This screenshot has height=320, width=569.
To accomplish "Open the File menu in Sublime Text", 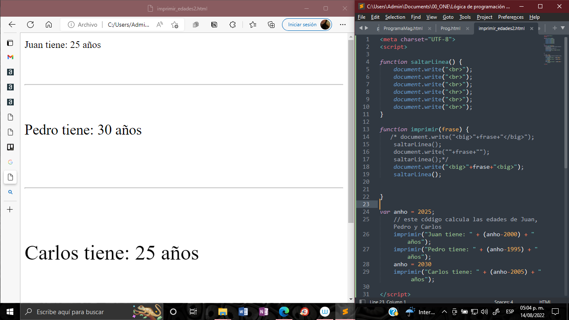I will (362, 17).
